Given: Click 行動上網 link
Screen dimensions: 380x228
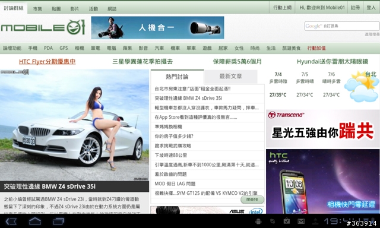Looking at the screenshot, I should click(283, 8).
